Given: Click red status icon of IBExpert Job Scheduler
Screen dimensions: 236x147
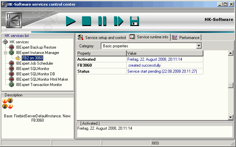Looking at the screenshot, I should pyautogui.click(x=11, y=63).
